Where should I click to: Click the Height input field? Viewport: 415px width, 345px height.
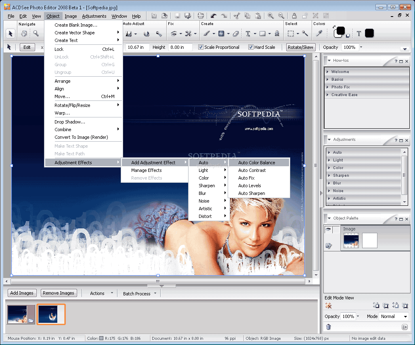[180, 47]
